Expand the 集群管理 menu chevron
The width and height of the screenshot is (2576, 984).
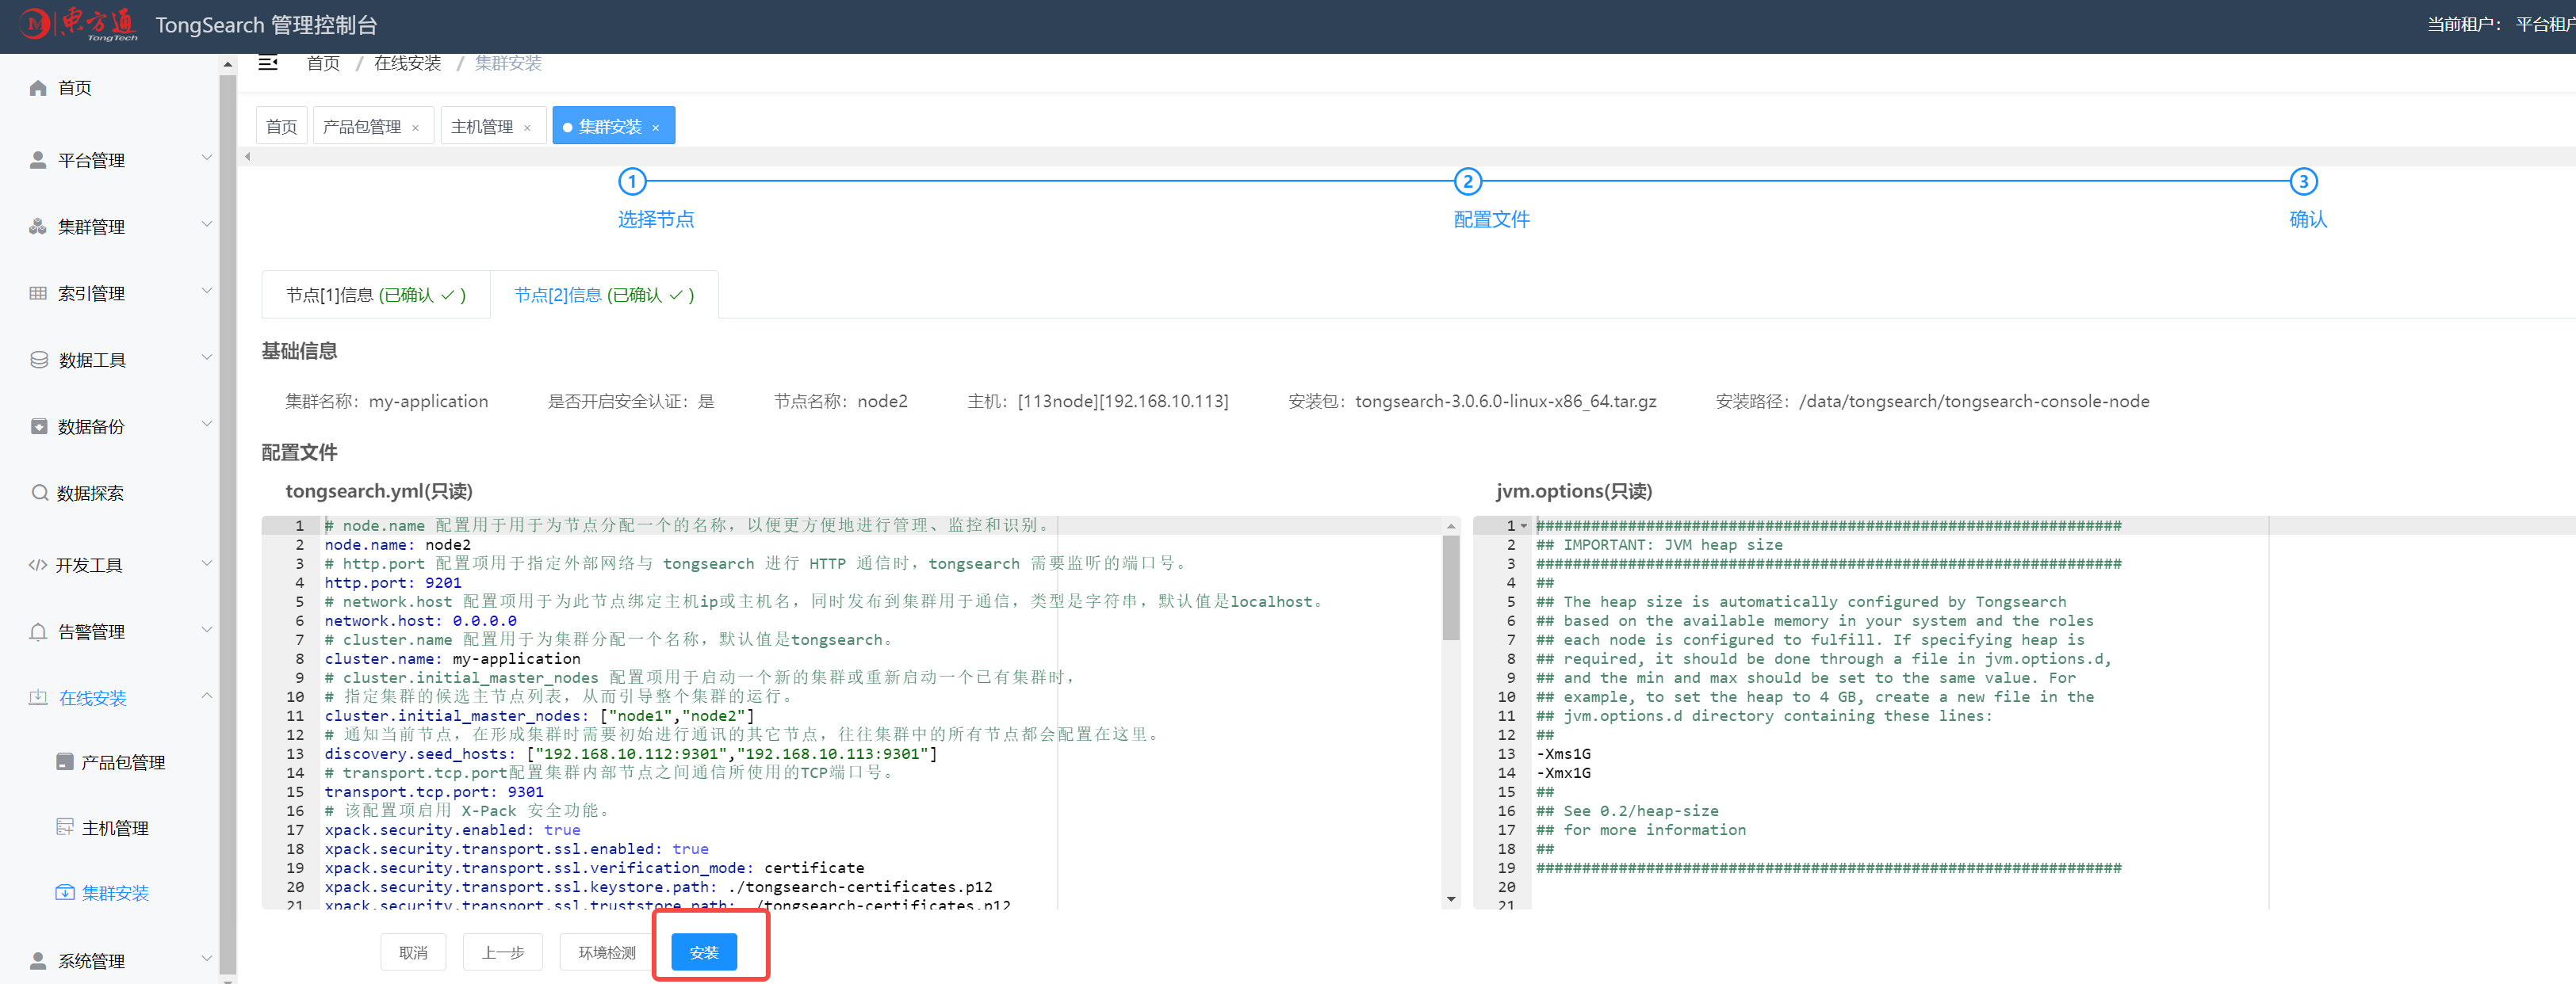tap(207, 225)
